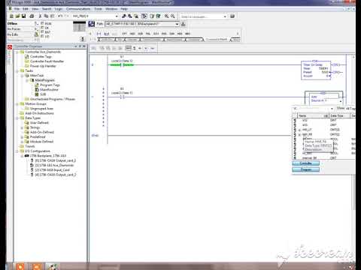
Task: Open the Tools menu
Action: click(x=98, y=9)
